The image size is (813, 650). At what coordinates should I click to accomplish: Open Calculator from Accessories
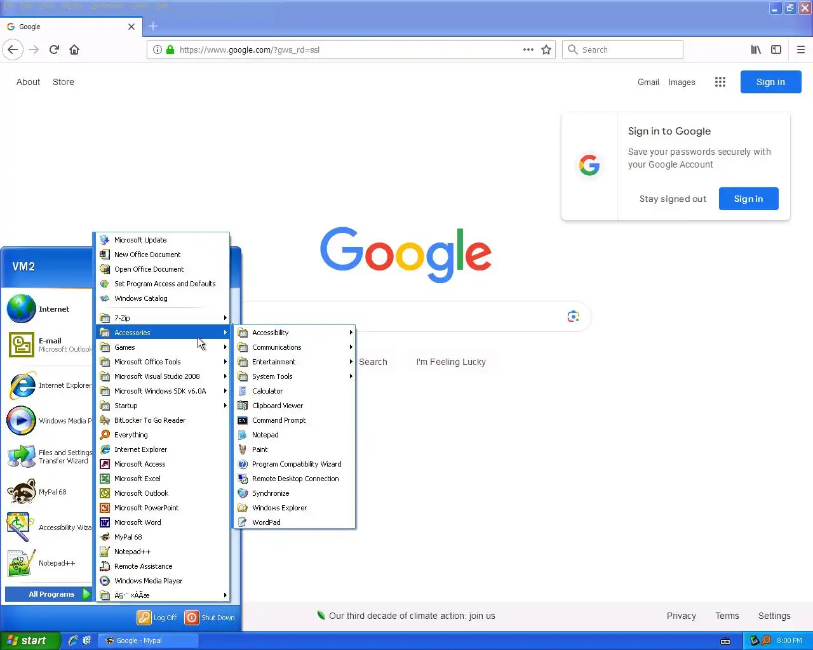coord(294,391)
